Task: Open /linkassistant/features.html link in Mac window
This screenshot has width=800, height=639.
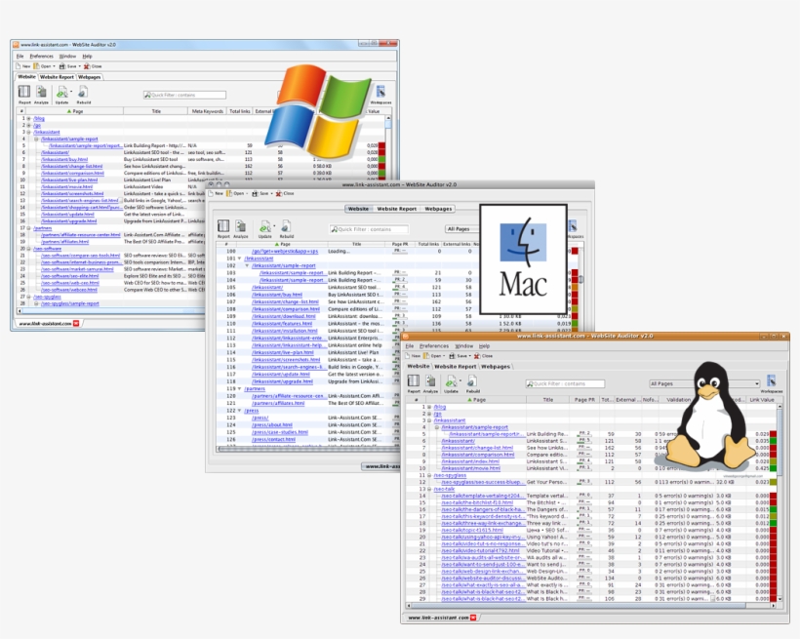Action: click(282, 324)
